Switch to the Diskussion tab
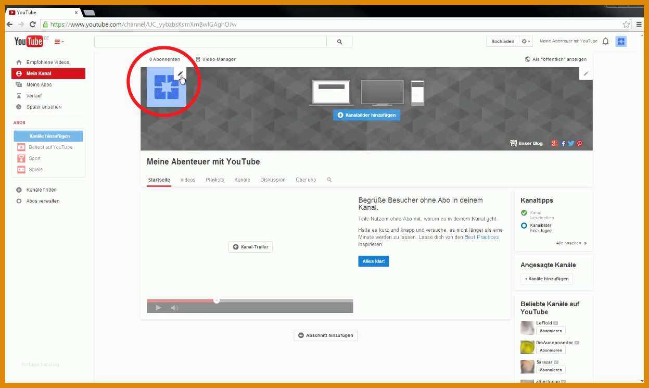649x388 pixels. point(273,180)
